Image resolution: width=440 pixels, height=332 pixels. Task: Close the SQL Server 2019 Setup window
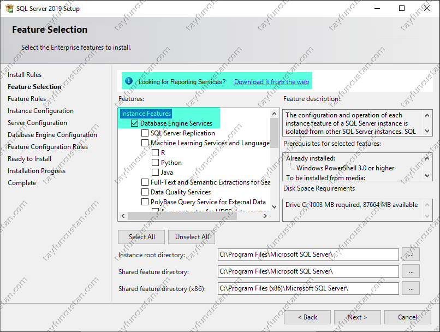coord(427,8)
